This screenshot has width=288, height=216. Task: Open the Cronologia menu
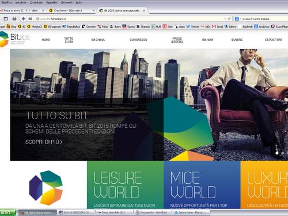[x=36, y=2]
